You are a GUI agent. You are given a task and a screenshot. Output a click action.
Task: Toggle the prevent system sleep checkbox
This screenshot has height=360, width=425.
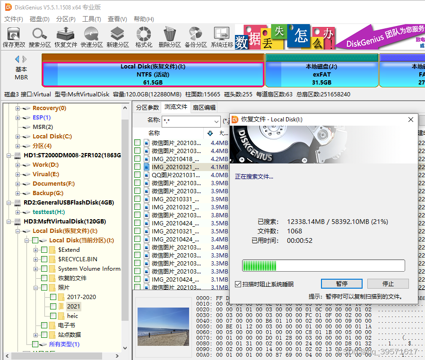(x=238, y=284)
